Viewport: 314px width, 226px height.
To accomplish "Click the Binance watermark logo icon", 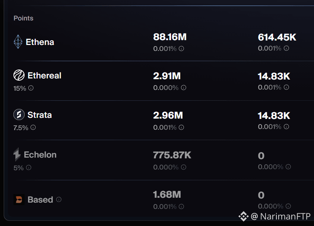I will 243,216.
